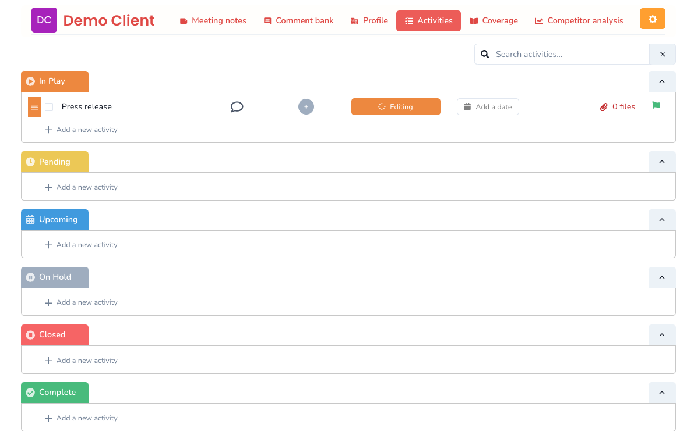
Task: Open the Comment bank tab
Action: click(298, 20)
